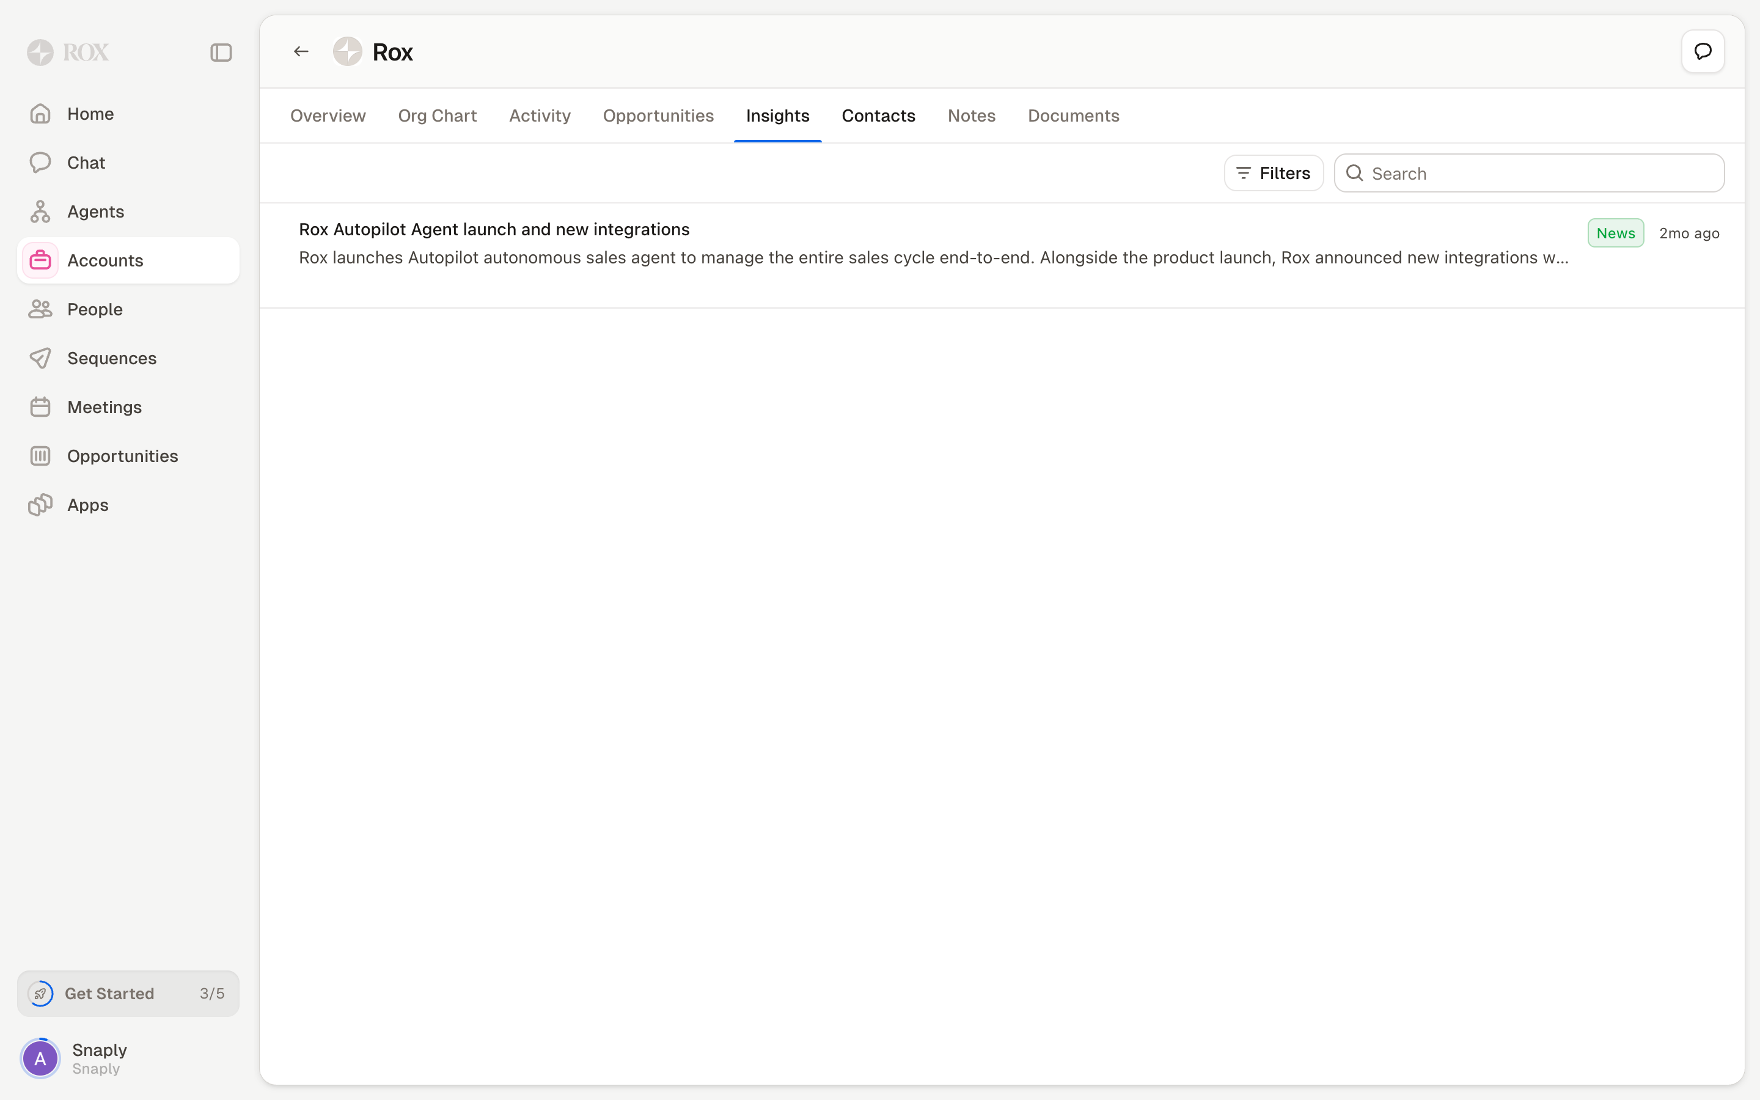Switch to the Contacts tab
The height and width of the screenshot is (1100, 1760).
pyautogui.click(x=879, y=116)
